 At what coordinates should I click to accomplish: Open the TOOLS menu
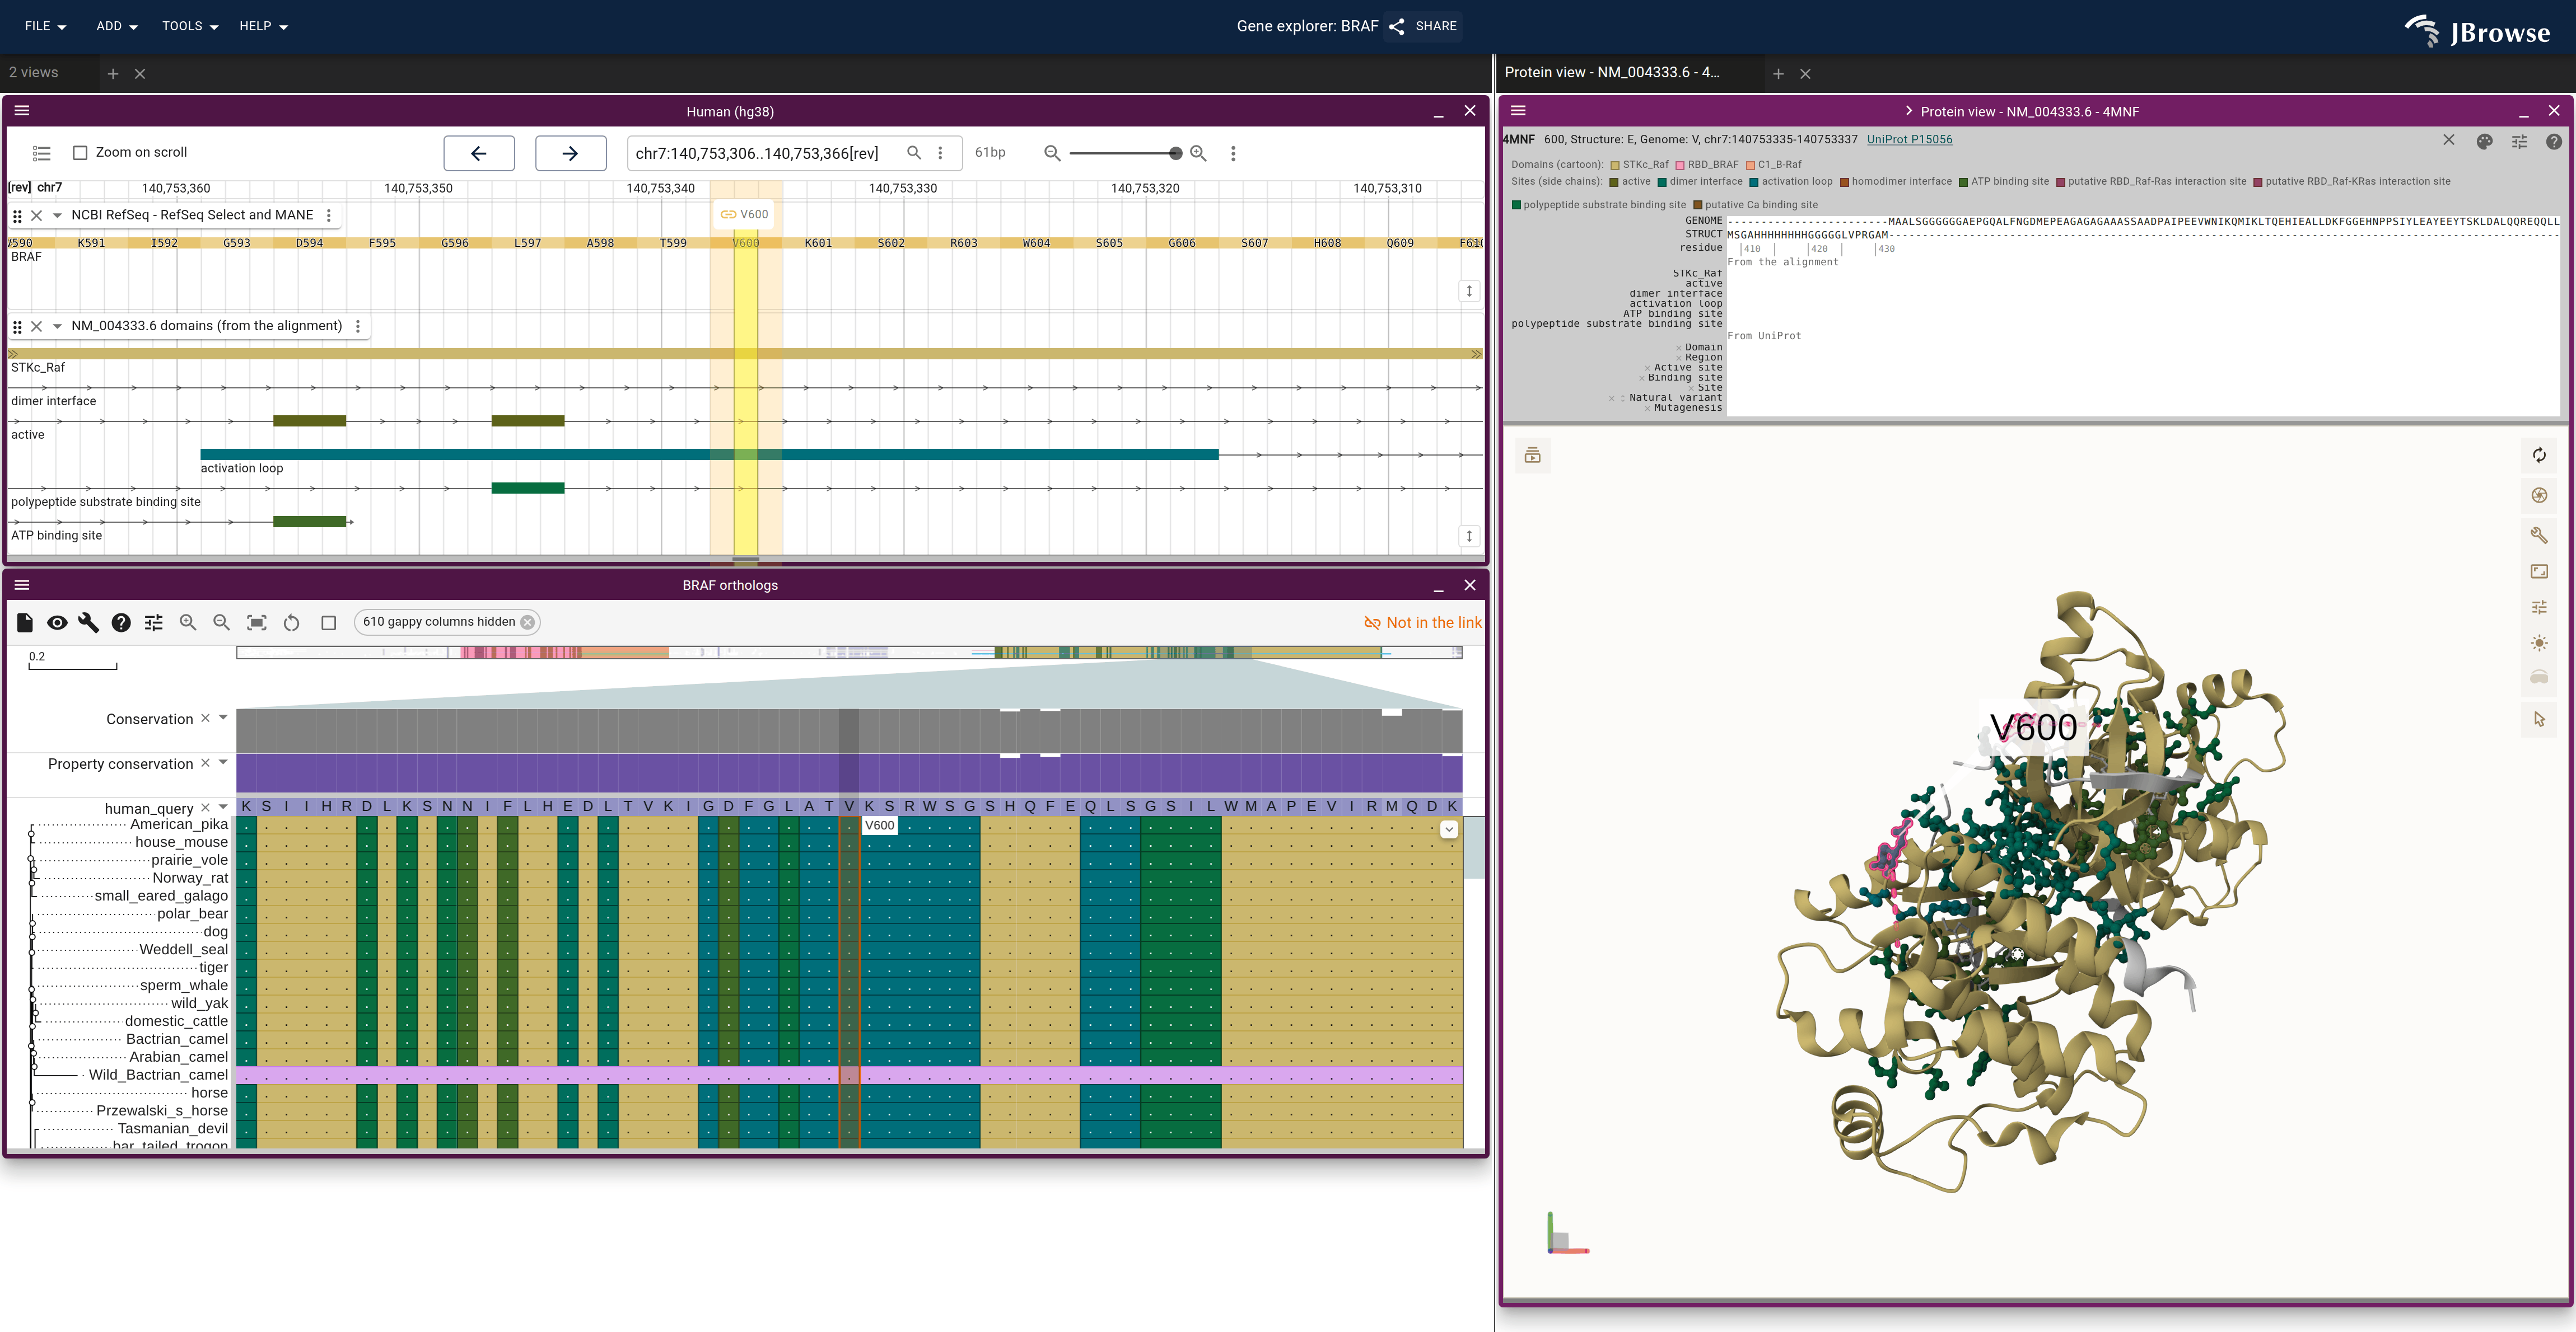[190, 26]
